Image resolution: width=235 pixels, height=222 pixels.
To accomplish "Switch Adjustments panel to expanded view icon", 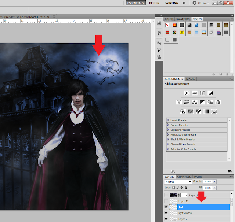I will (173, 171).
